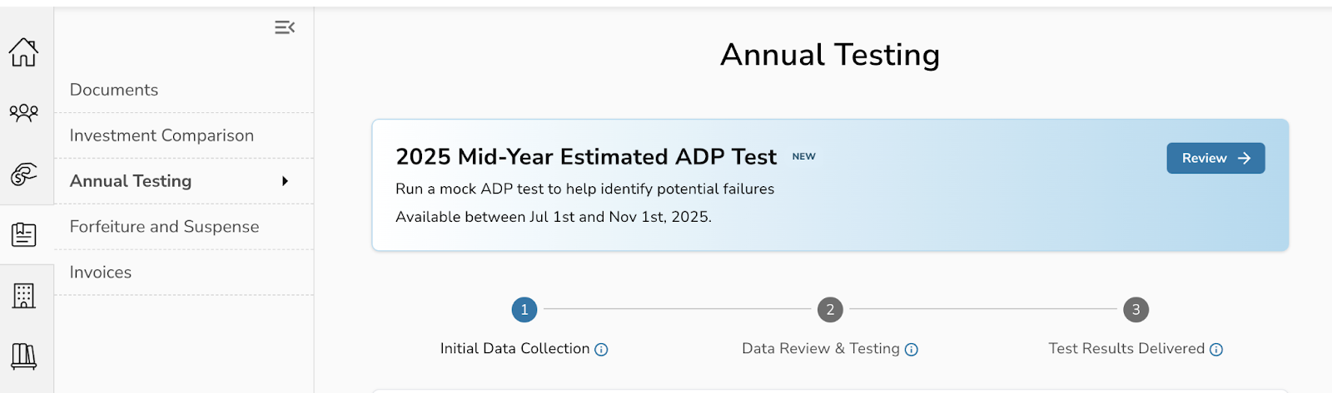
Task: Show info for Initial Data Collection
Action: (x=601, y=350)
